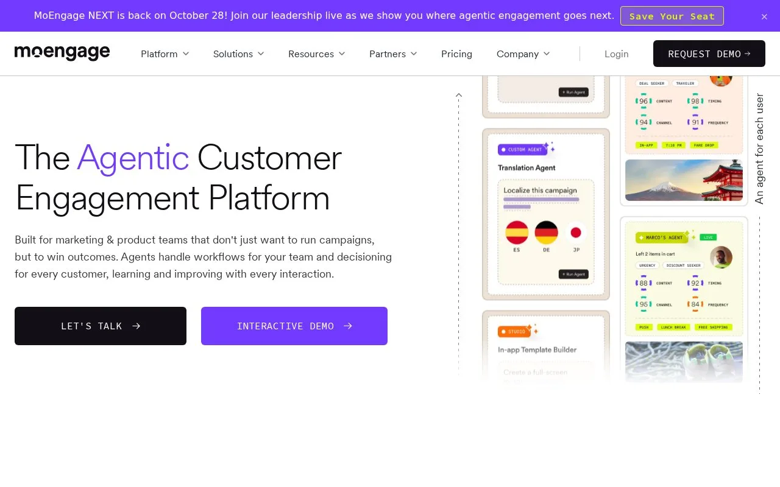The width and height of the screenshot is (780, 487).
Task: Expand the Platform menu
Action: click(x=165, y=54)
